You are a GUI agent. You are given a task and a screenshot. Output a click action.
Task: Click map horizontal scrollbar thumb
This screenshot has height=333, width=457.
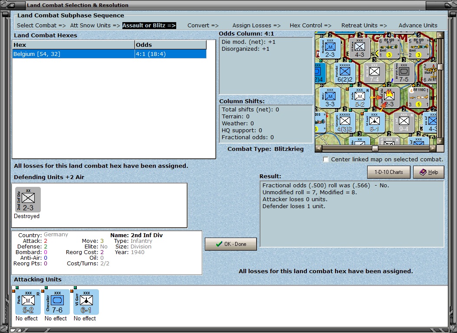[375, 148]
